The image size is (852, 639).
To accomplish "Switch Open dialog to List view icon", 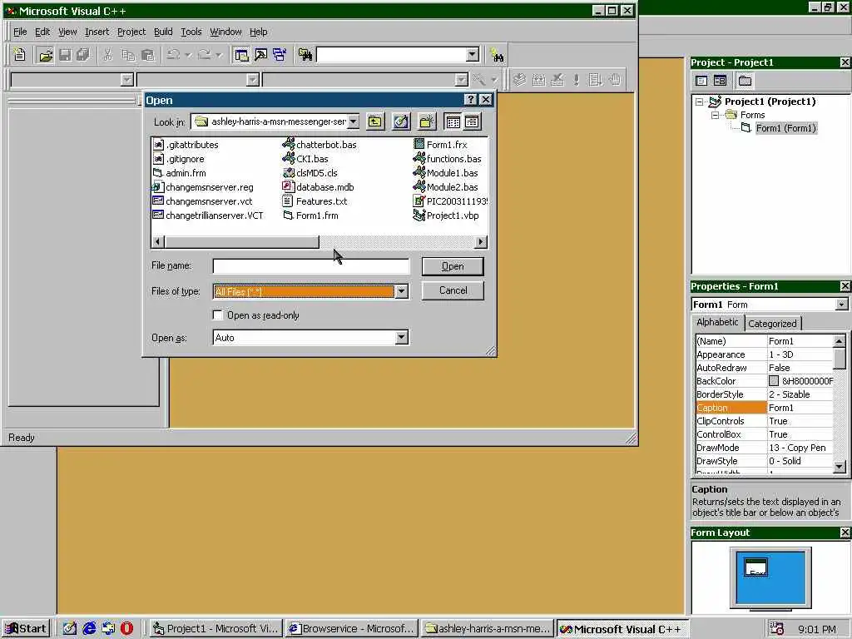I will [453, 121].
